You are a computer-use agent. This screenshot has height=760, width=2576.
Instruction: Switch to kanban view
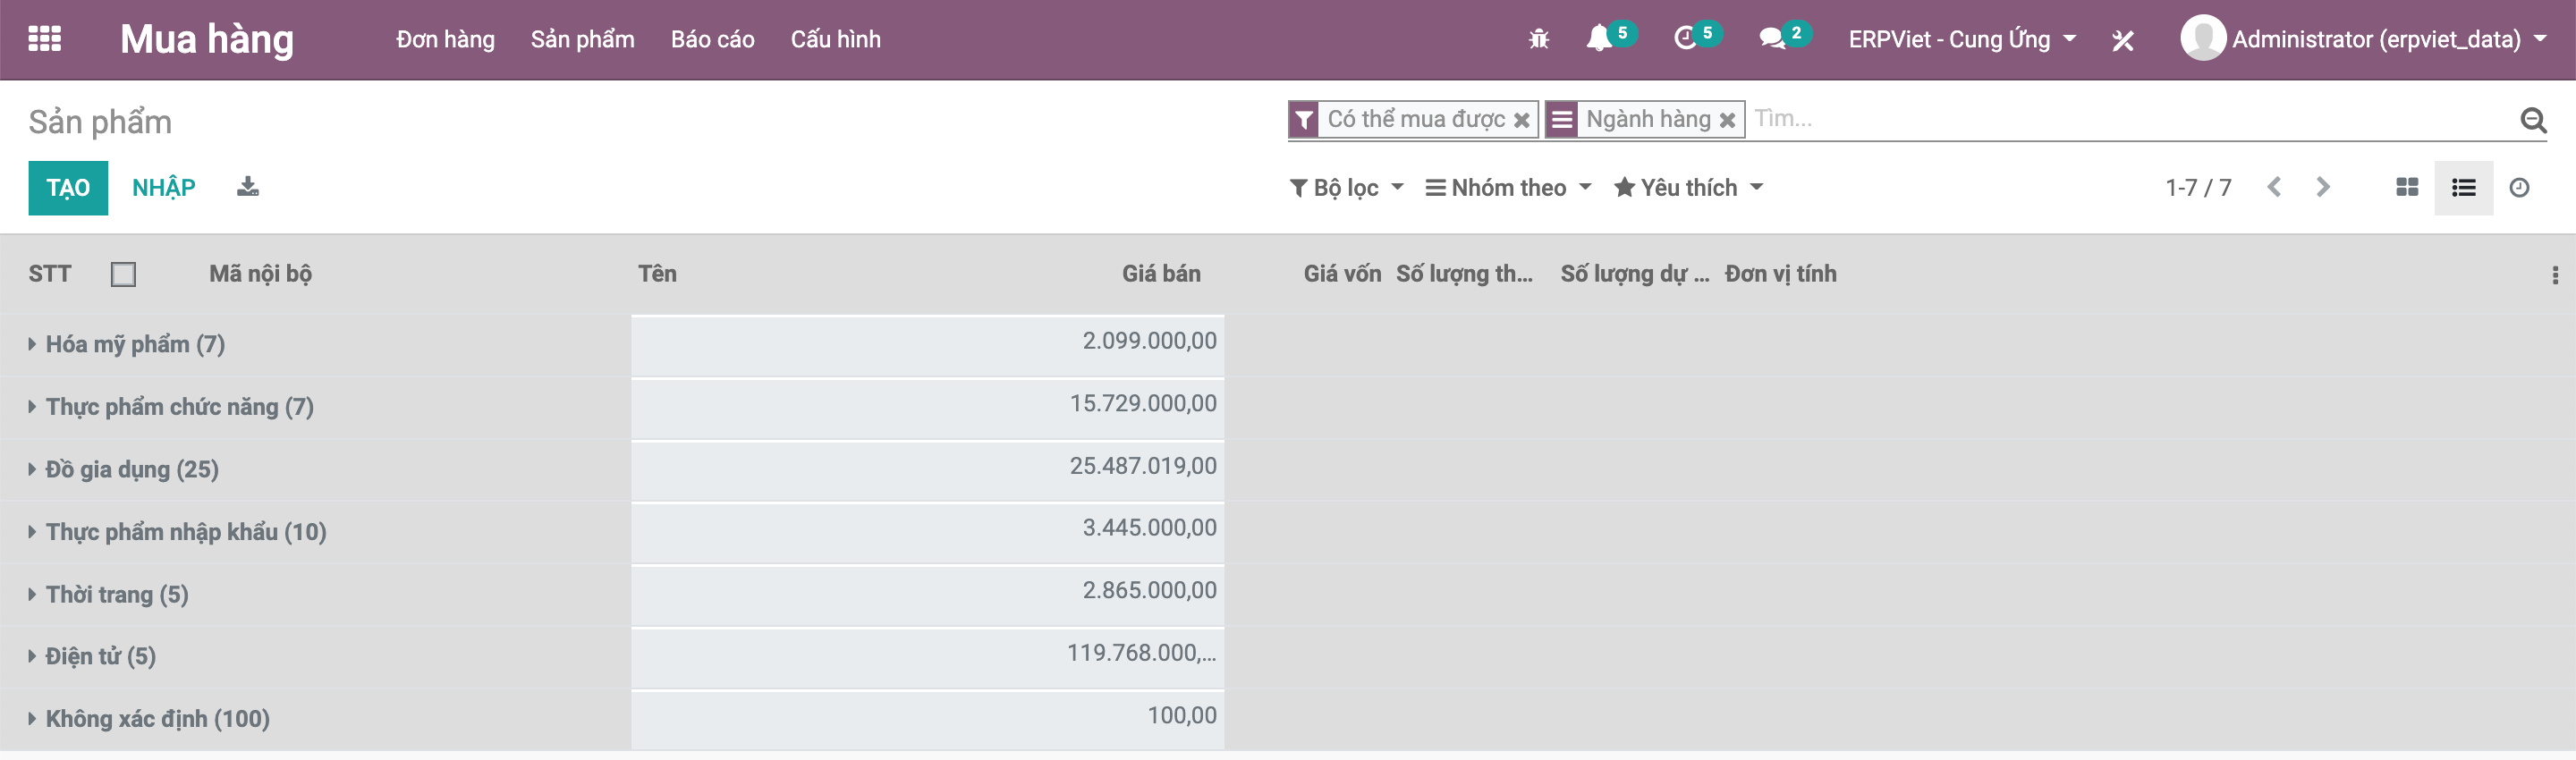(x=2406, y=188)
